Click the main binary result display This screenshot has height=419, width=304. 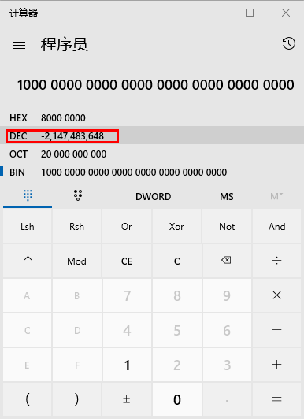156,85
